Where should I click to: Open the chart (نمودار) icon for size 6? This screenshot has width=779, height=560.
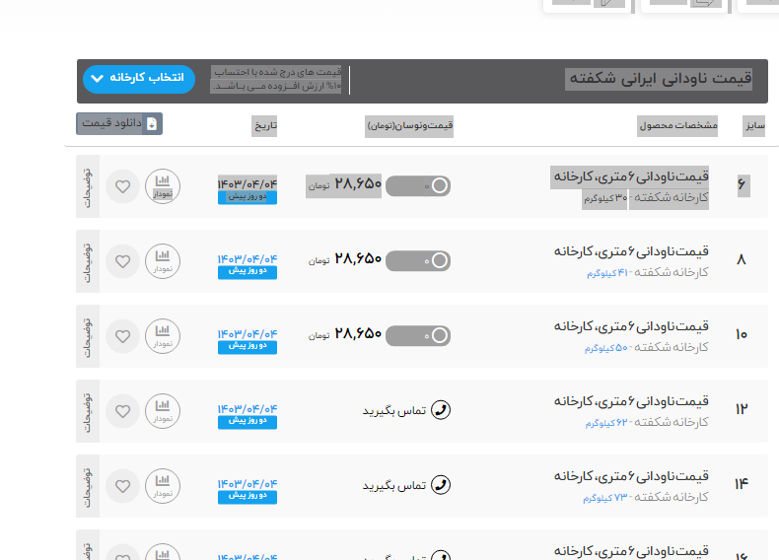(163, 186)
